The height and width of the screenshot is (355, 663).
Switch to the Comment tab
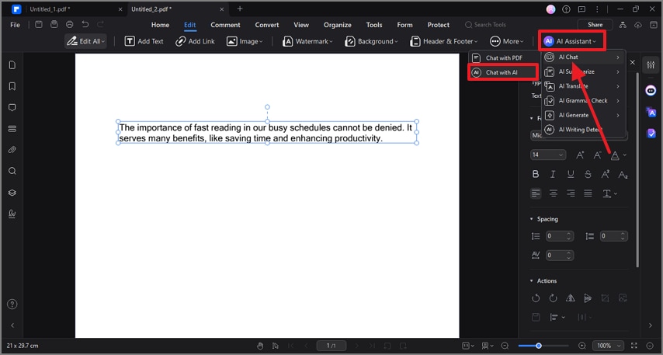pyautogui.click(x=225, y=25)
